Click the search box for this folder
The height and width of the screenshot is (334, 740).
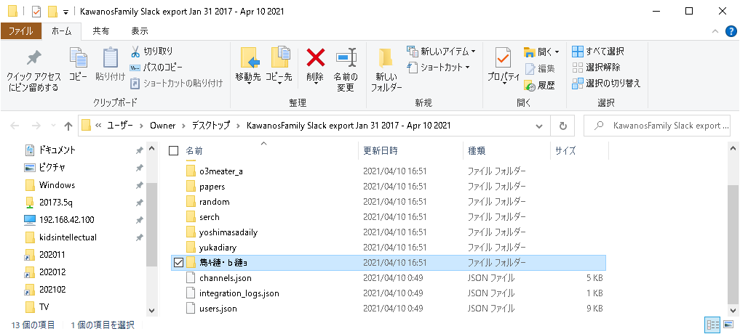(x=657, y=126)
